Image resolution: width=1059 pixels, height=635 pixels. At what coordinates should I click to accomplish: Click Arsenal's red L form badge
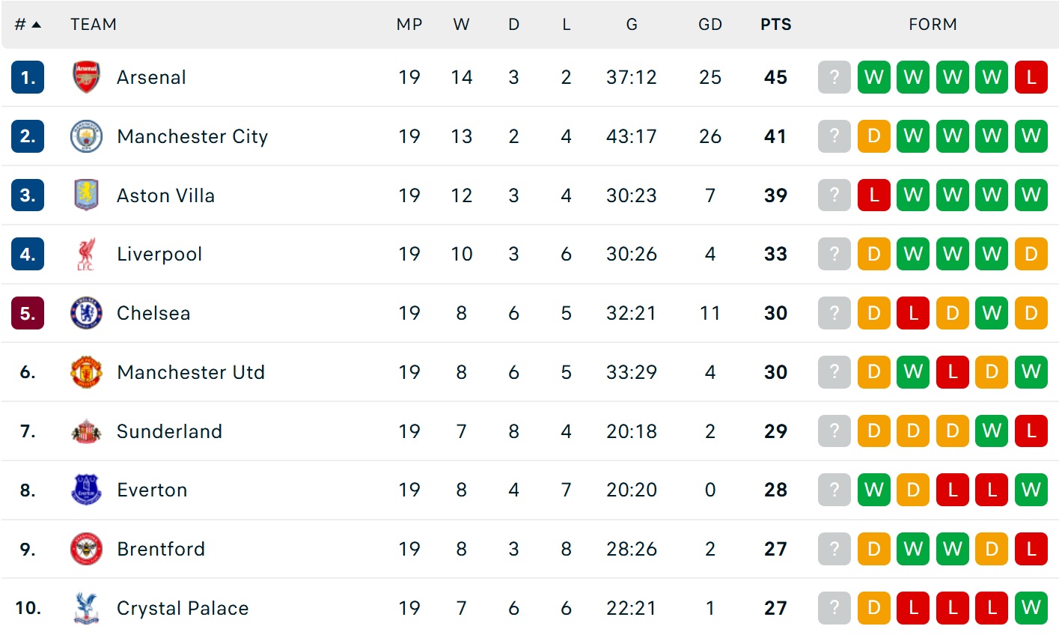(x=1031, y=77)
